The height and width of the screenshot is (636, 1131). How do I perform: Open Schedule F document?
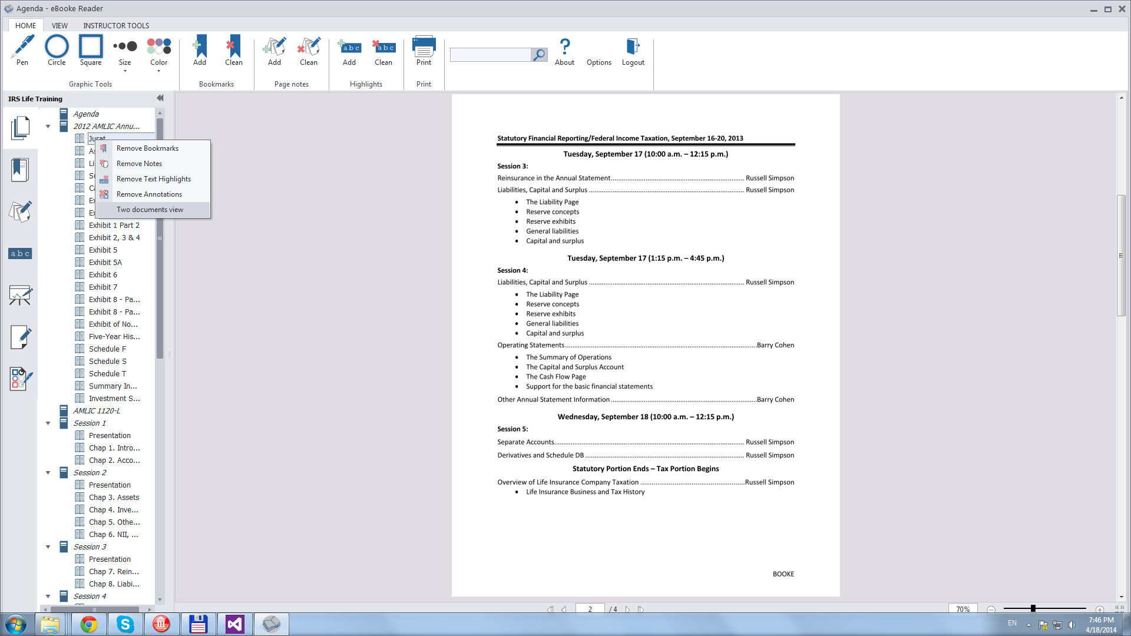107,349
